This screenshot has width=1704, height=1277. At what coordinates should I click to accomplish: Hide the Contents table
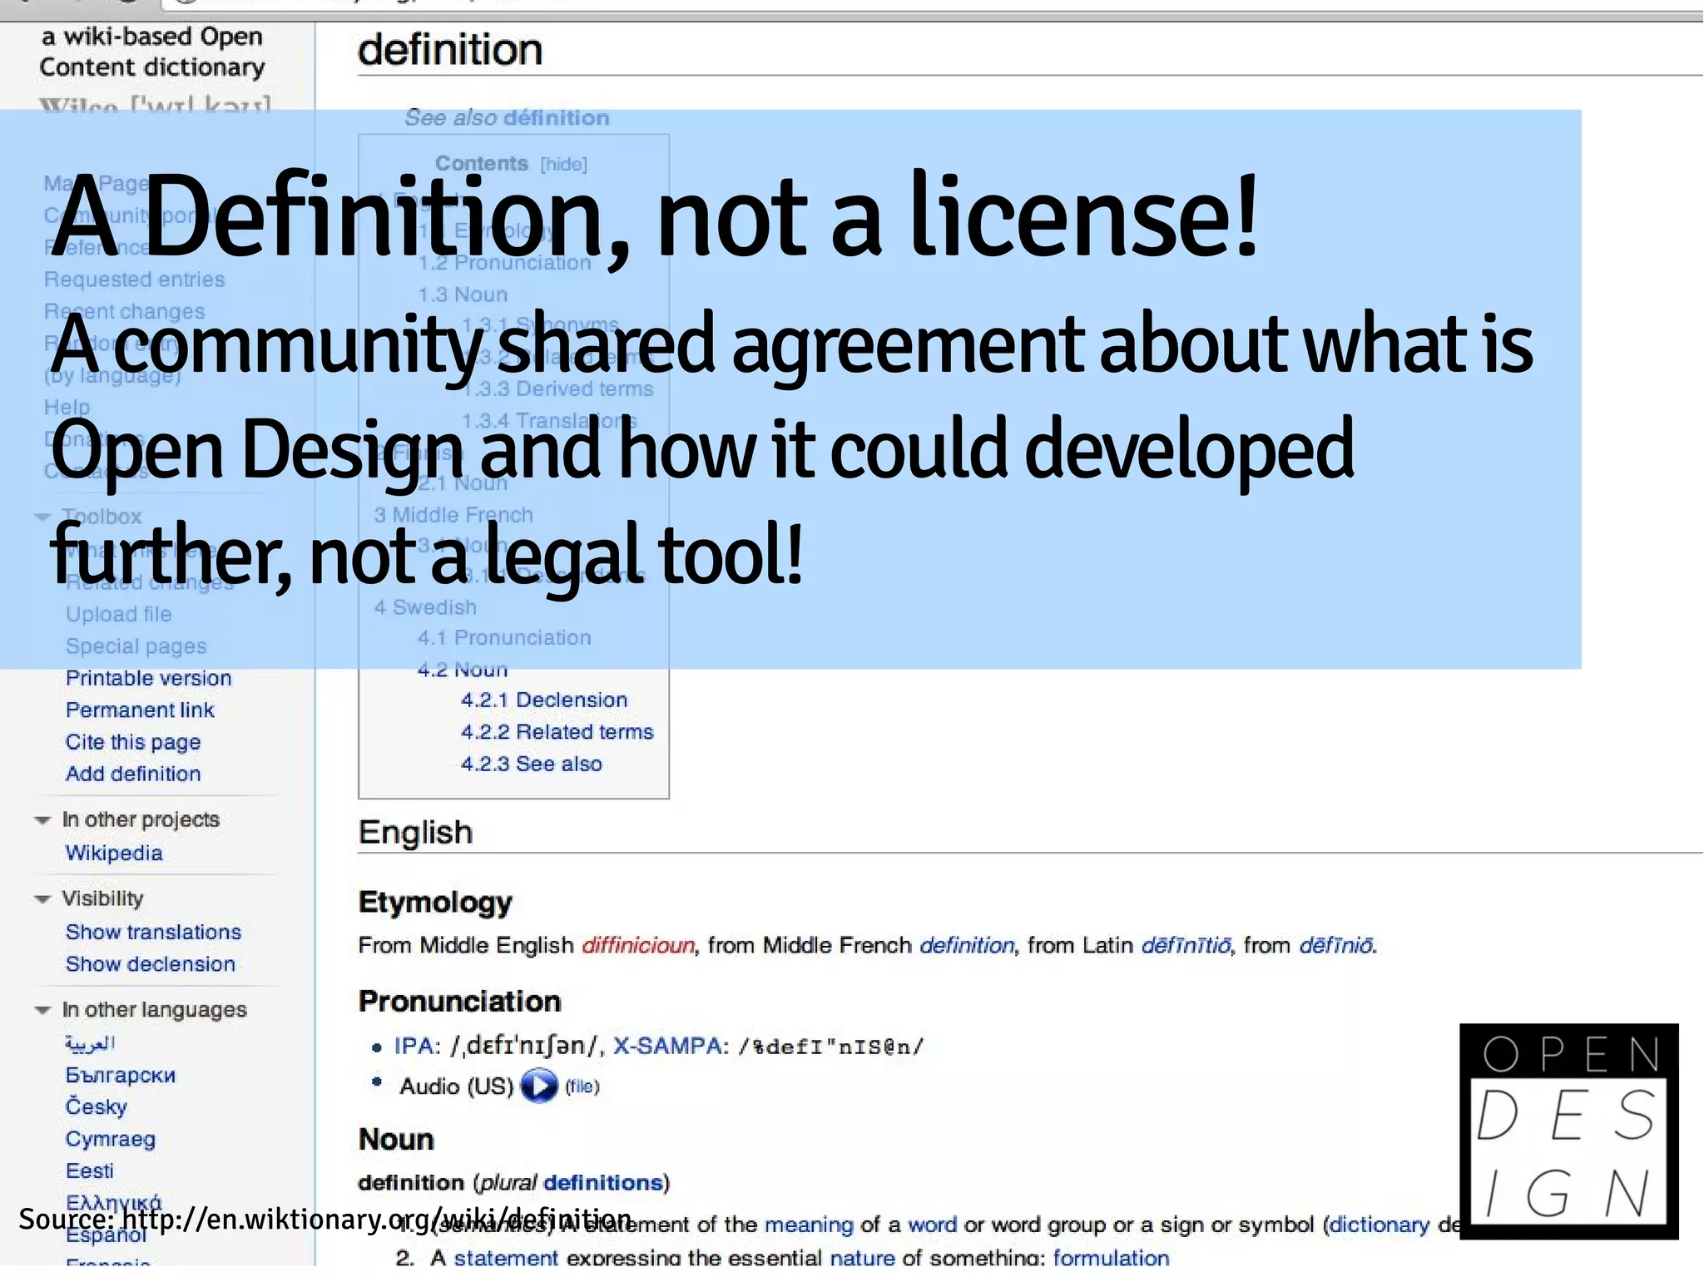(563, 164)
